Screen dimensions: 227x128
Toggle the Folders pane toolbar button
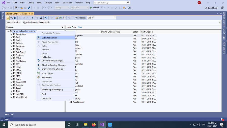(8, 18)
